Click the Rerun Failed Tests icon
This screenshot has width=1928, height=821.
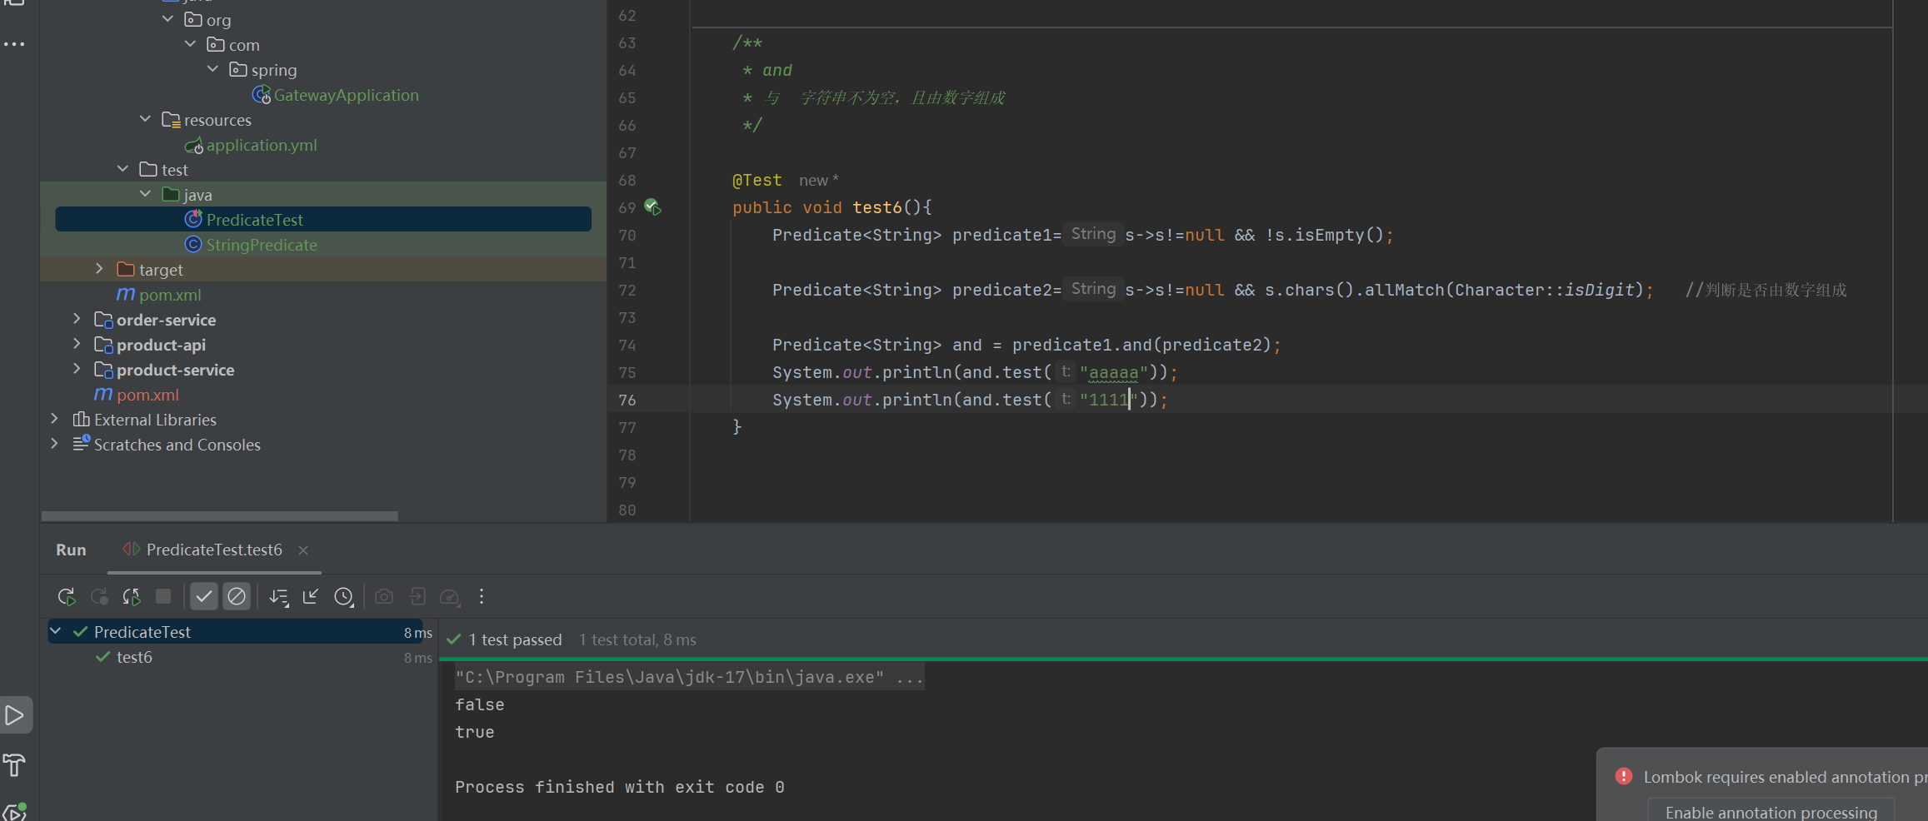tap(99, 596)
